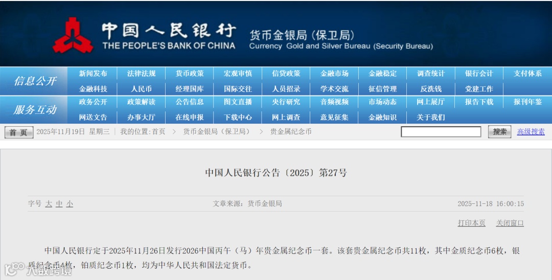Screen dimensions: 552x280
Task: Open 政务公开 menu item
Action: (x=93, y=102)
